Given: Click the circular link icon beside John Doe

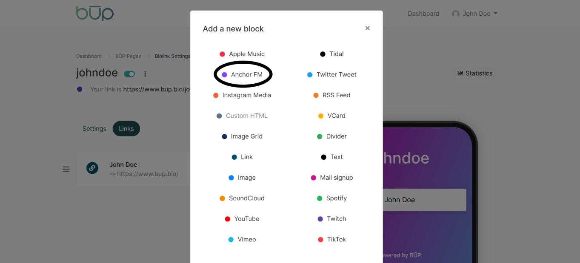Looking at the screenshot, I should pos(92,168).
